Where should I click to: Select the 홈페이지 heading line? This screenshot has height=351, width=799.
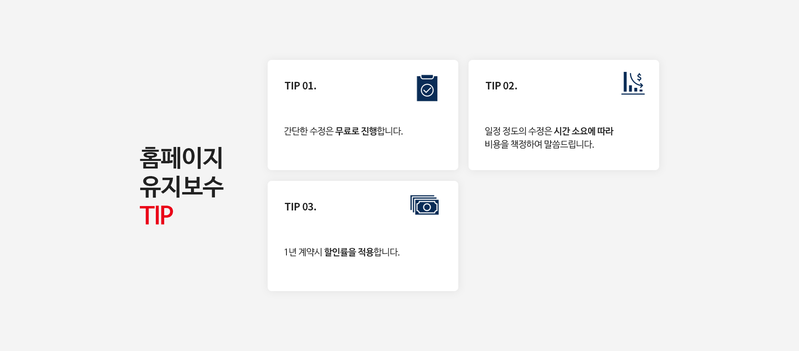click(x=181, y=158)
